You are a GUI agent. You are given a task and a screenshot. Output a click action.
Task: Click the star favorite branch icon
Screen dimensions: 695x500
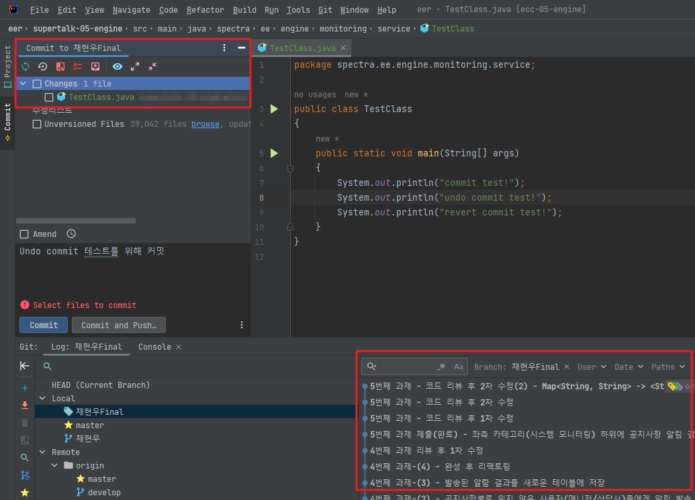pos(25,492)
